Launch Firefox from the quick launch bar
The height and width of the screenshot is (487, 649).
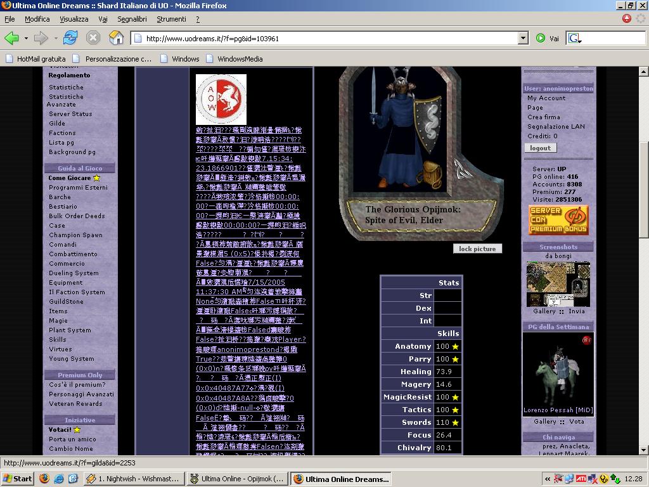[x=44, y=479]
